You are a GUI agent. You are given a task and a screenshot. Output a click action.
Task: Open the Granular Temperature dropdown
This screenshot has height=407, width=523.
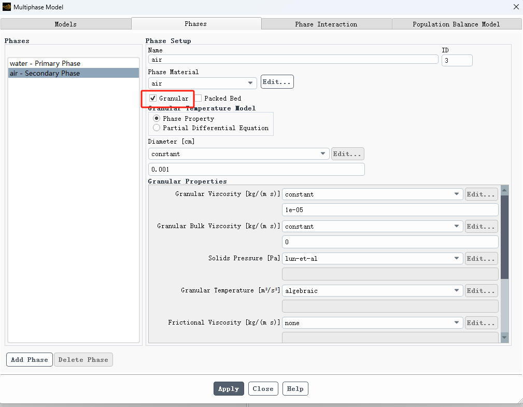(372, 290)
